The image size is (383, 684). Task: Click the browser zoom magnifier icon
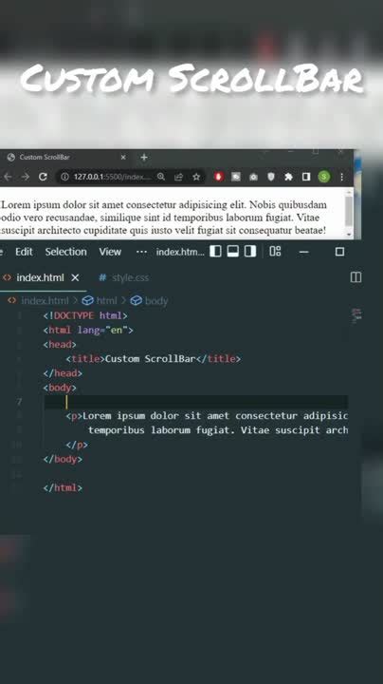click(161, 177)
